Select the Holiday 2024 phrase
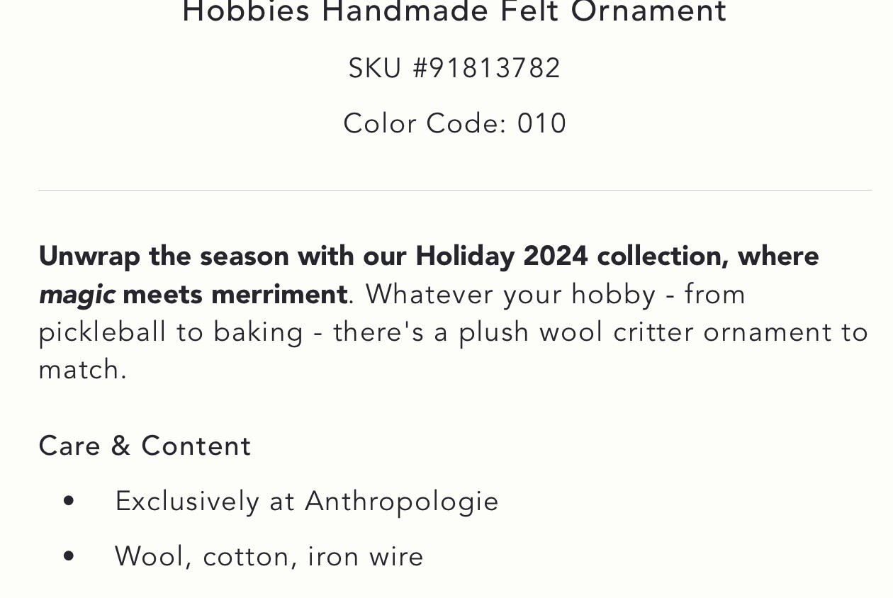Image resolution: width=893 pixels, height=598 pixels. click(502, 256)
